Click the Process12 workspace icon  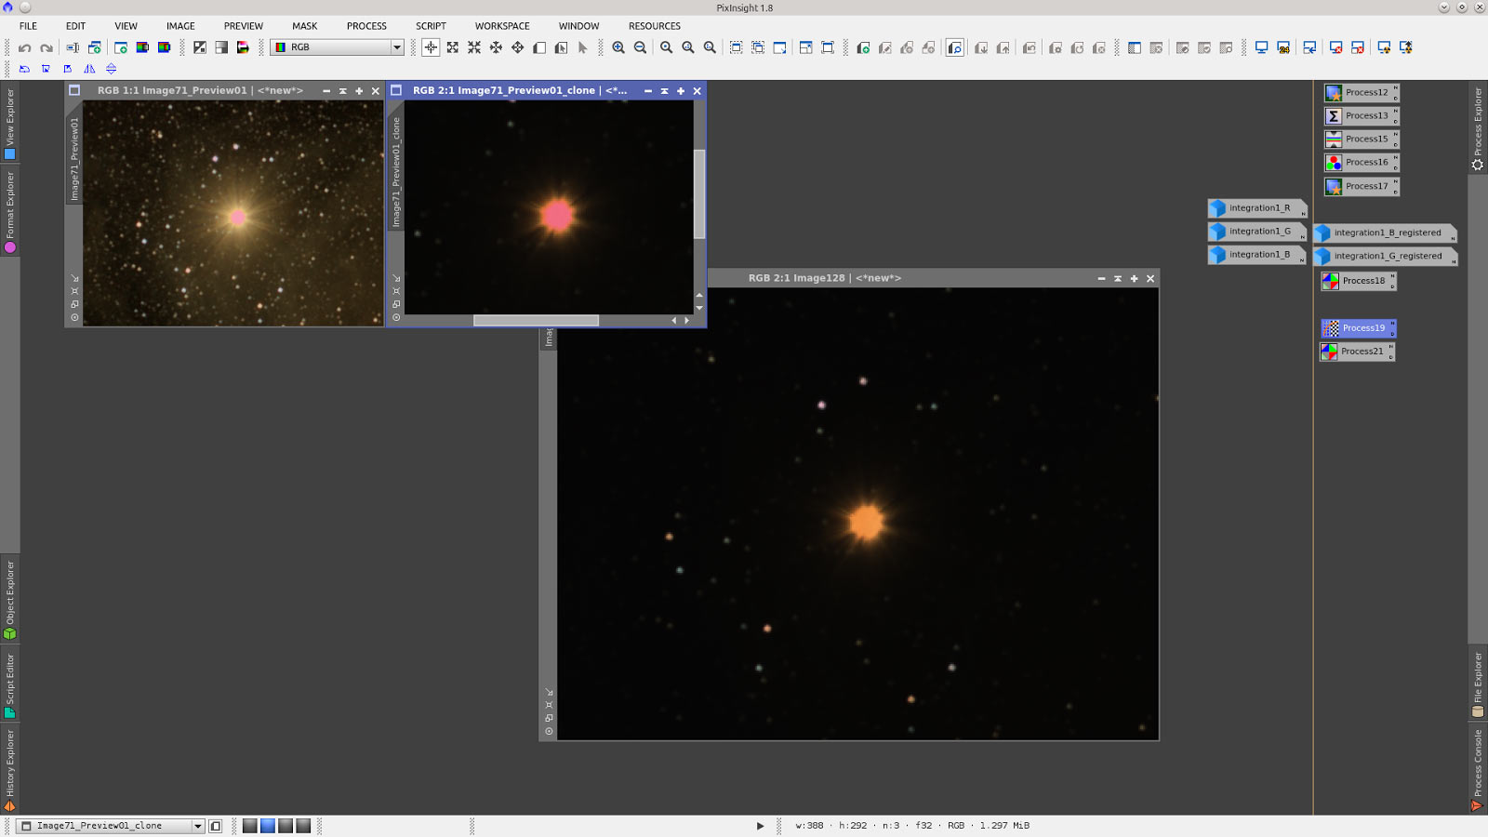pos(1361,93)
